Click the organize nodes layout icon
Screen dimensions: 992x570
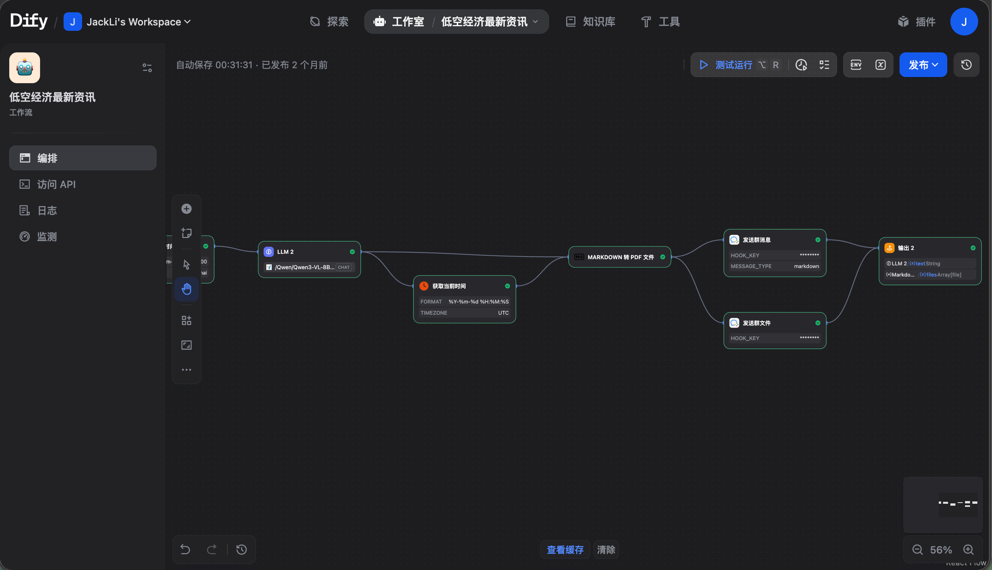[x=187, y=320]
